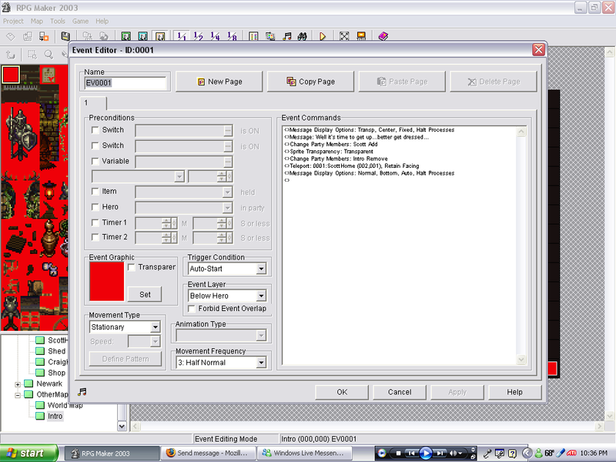
Task: Click Event Commands scrollbar down arrow
Action: [x=521, y=360]
